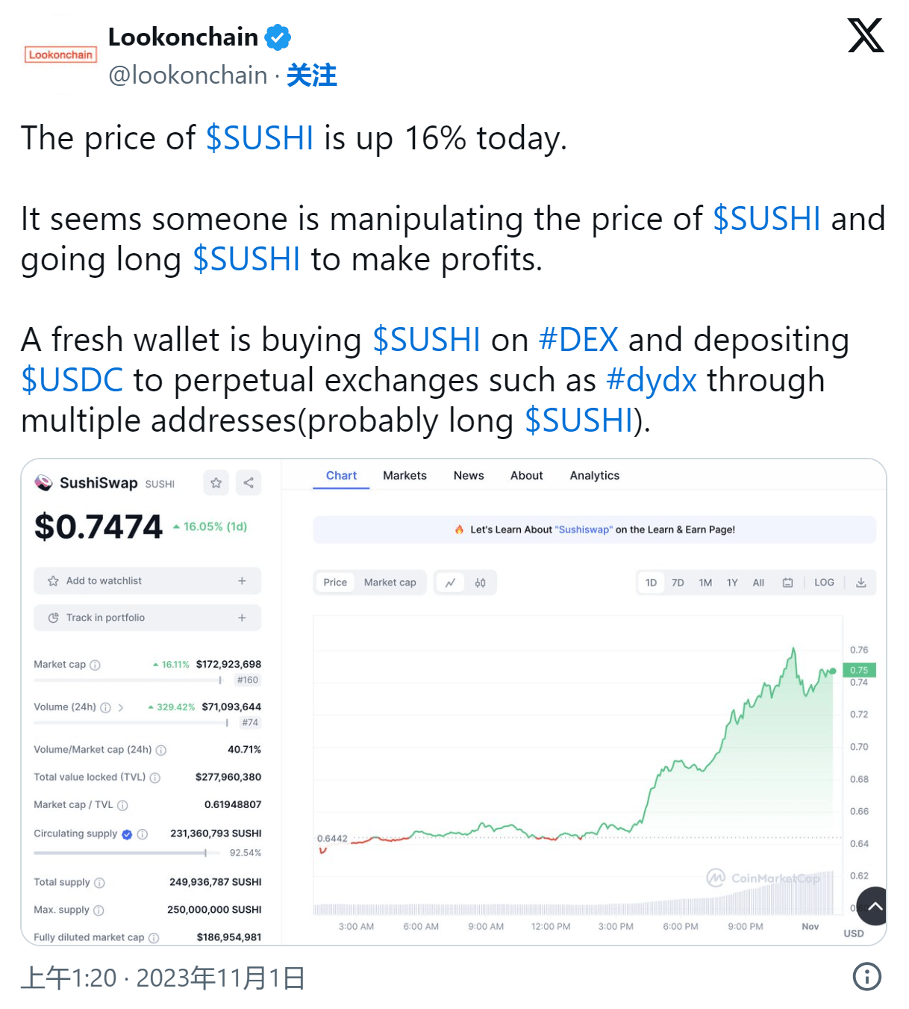Image resolution: width=909 pixels, height=1009 pixels.
Task: Switch to candlestick chart icon
Action: 481,583
